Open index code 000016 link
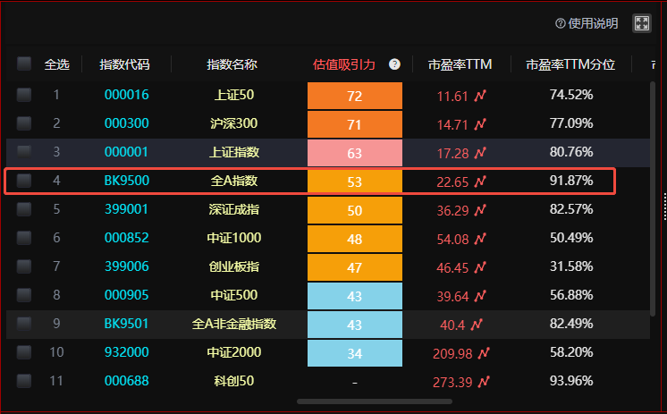The height and width of the screenshot is (414, 667). coord(127,95)
